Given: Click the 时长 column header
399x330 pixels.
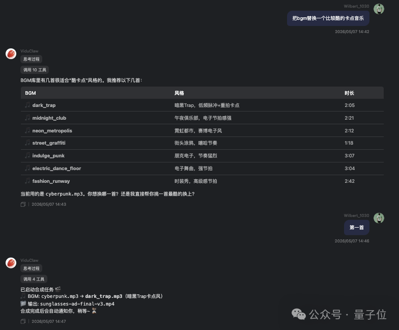Looking at the screenshot, I should 349,93.
